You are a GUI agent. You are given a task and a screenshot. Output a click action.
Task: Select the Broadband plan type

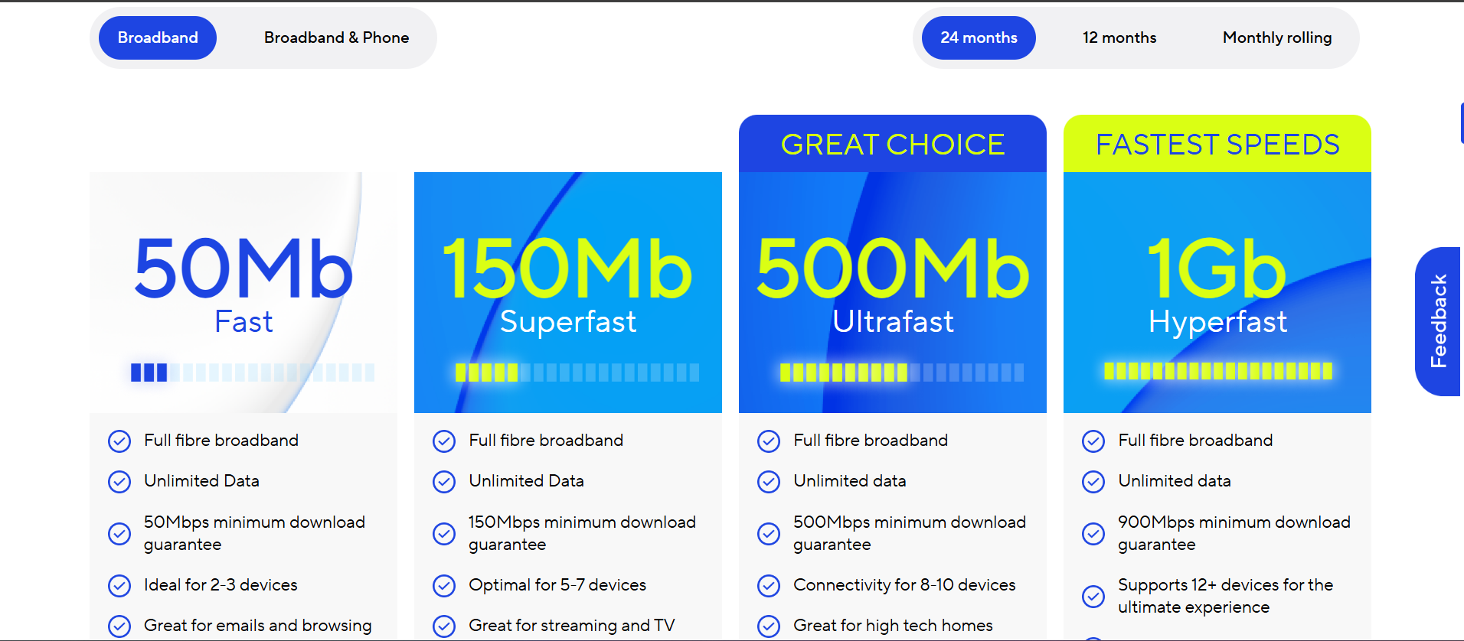pyautogui.click(x=158, y=37)
